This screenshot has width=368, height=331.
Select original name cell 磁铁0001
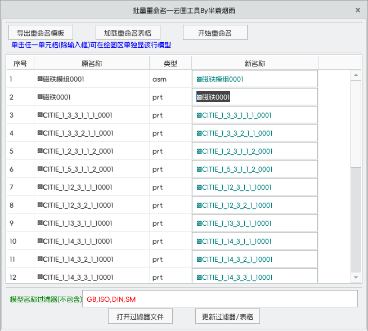pyautogui.click(x=92, y=97)
